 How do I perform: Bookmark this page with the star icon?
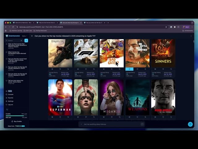point(166,27)
